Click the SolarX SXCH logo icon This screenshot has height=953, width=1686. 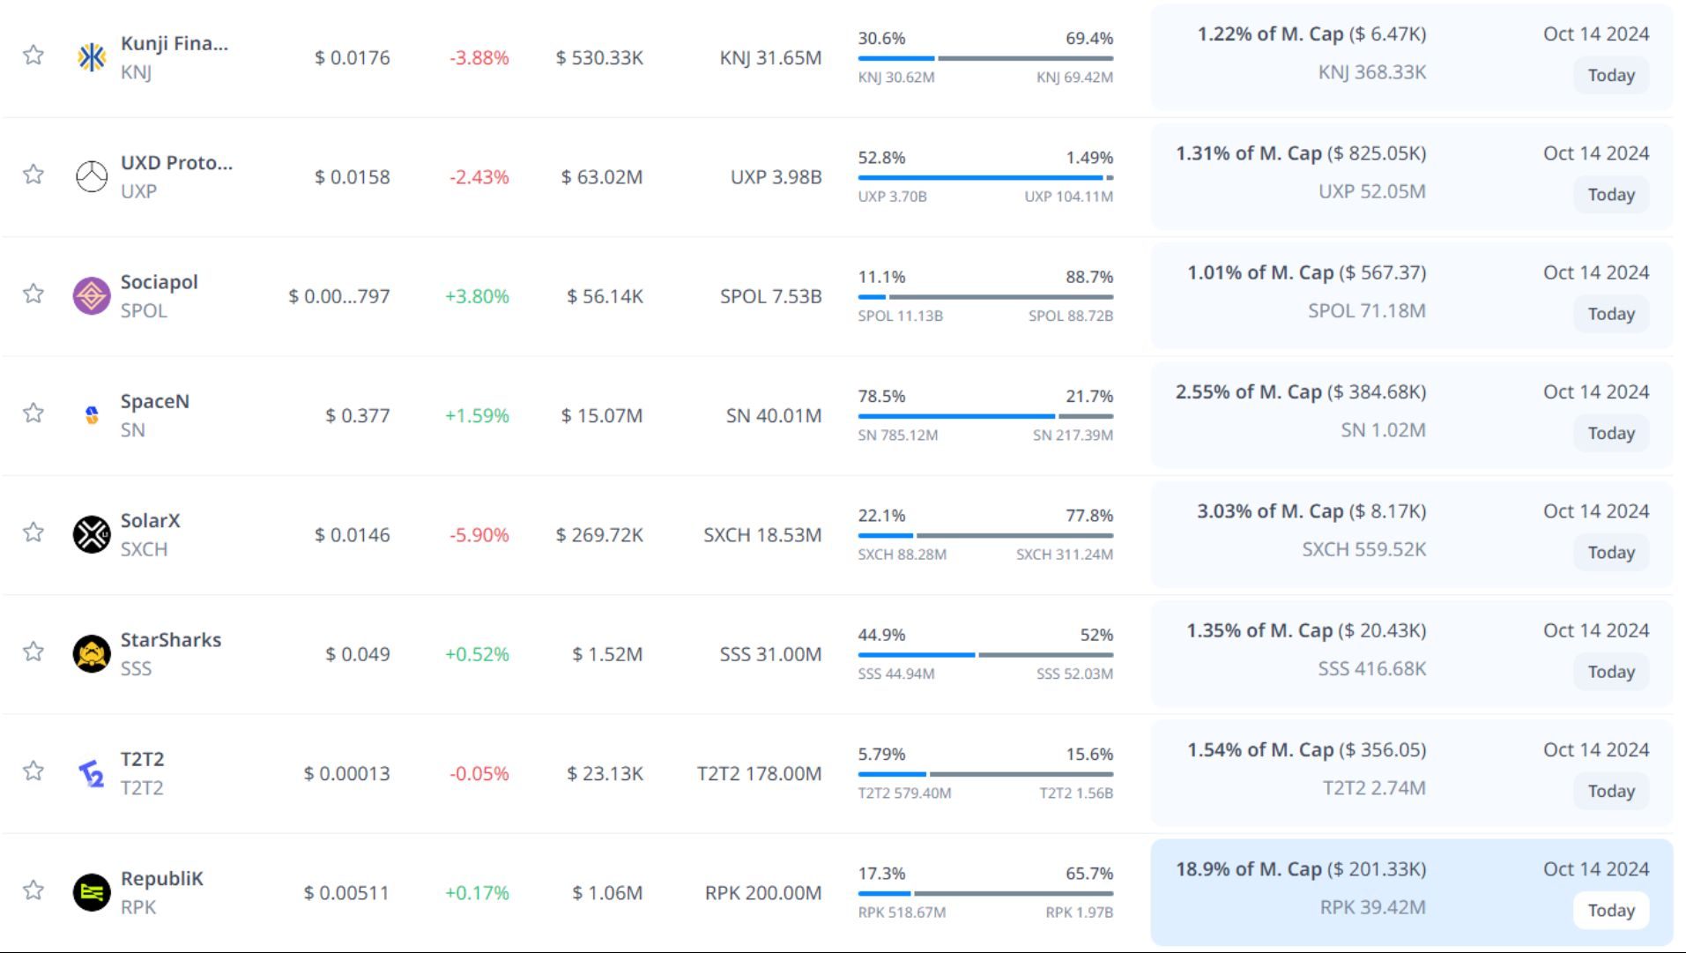[x=92, y=534]
